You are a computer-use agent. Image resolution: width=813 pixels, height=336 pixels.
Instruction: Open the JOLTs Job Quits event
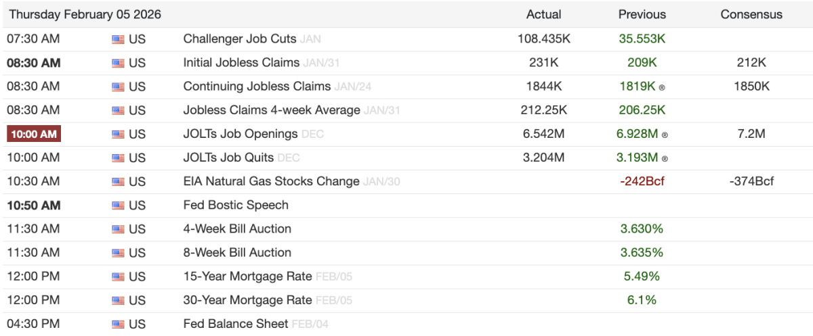[228, 158]
